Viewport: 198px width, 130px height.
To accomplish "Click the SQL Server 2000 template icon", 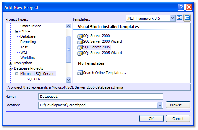I will click(x=80, y=36).
